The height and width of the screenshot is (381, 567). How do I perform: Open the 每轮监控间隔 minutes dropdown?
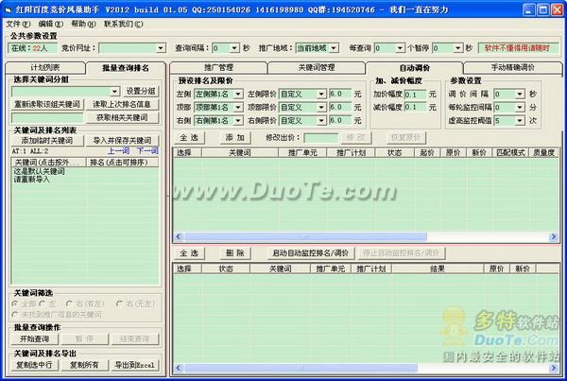point(520,108)
